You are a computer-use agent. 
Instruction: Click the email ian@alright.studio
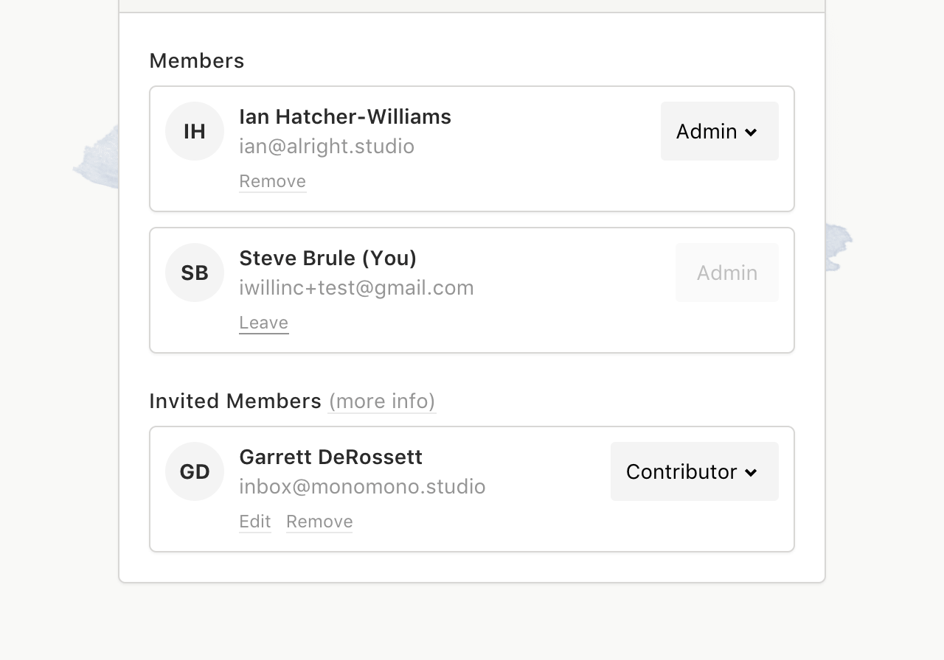point(327,146)
